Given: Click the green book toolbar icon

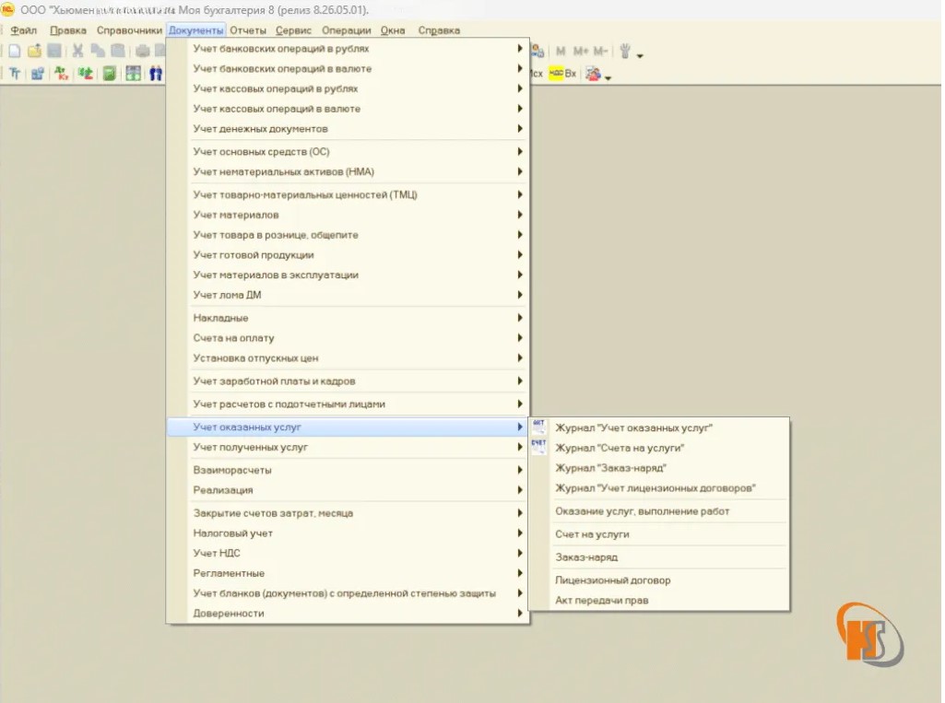Looking at the screenshot, I should click(109, 74).
